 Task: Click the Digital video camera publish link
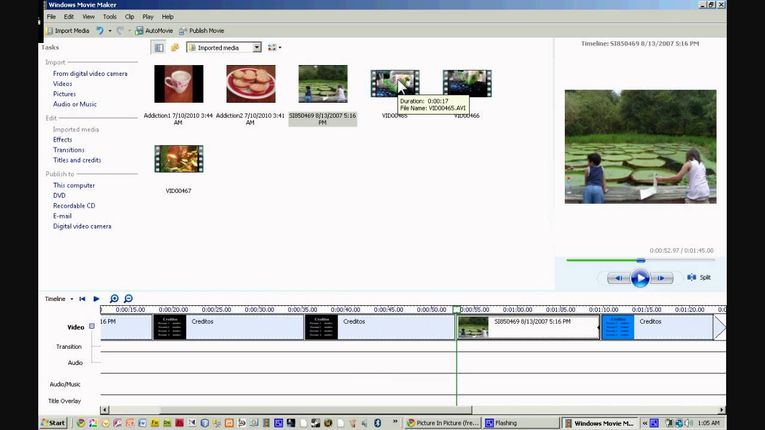coord(82,226)
